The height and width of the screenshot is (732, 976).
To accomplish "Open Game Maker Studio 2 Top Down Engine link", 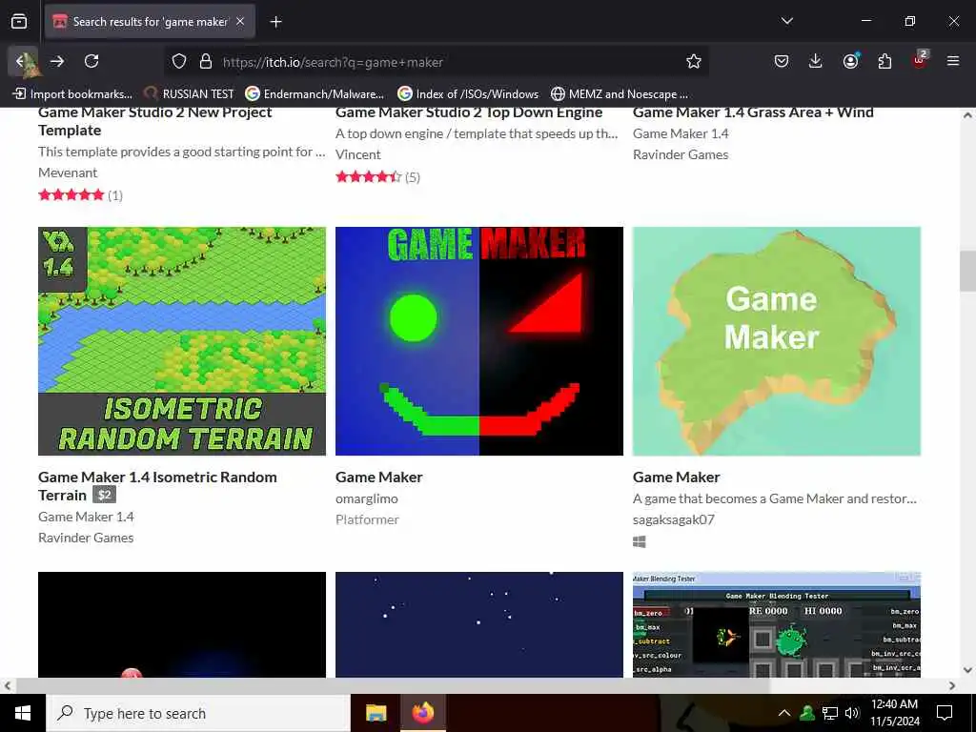I will click(469, 112).
